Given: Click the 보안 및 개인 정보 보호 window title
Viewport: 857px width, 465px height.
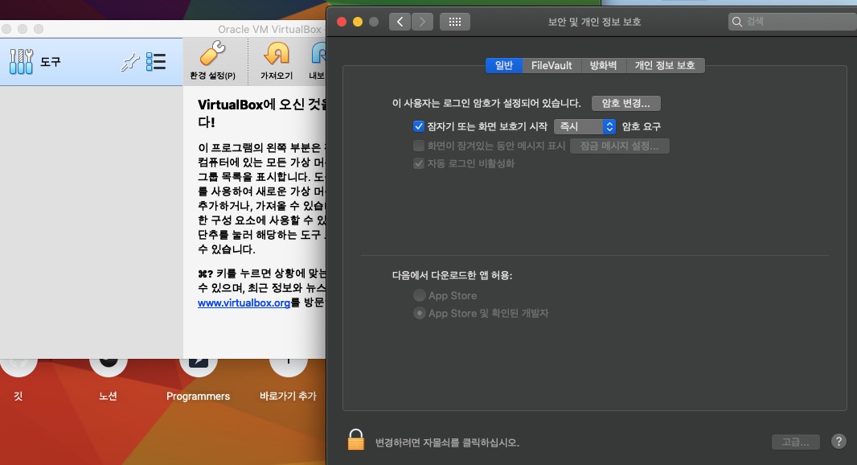Looking at the screenshot, I should 594,22.
